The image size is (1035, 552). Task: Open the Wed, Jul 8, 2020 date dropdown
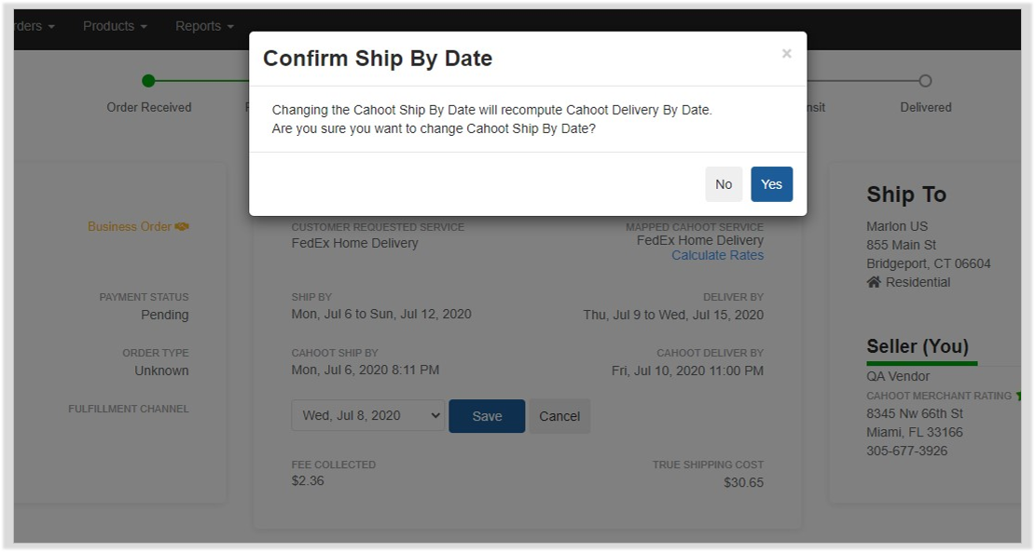click(367, 416)
